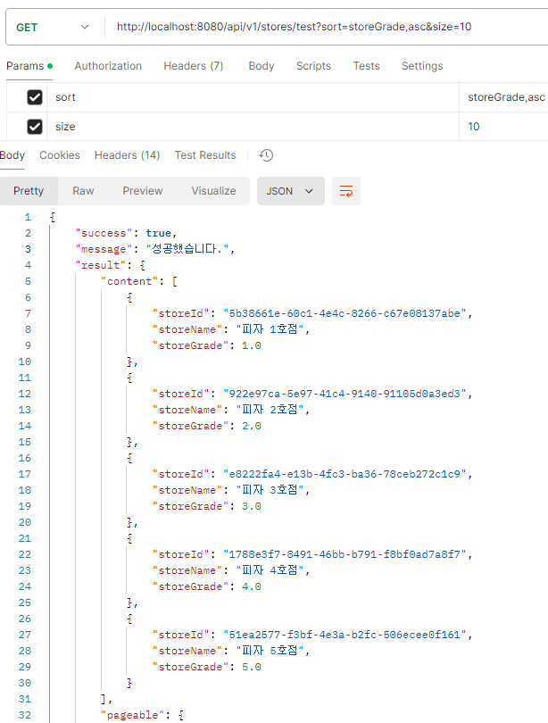Switch to the request Body tab
This screenshot has height=723, width=548.
coord(262,66)
